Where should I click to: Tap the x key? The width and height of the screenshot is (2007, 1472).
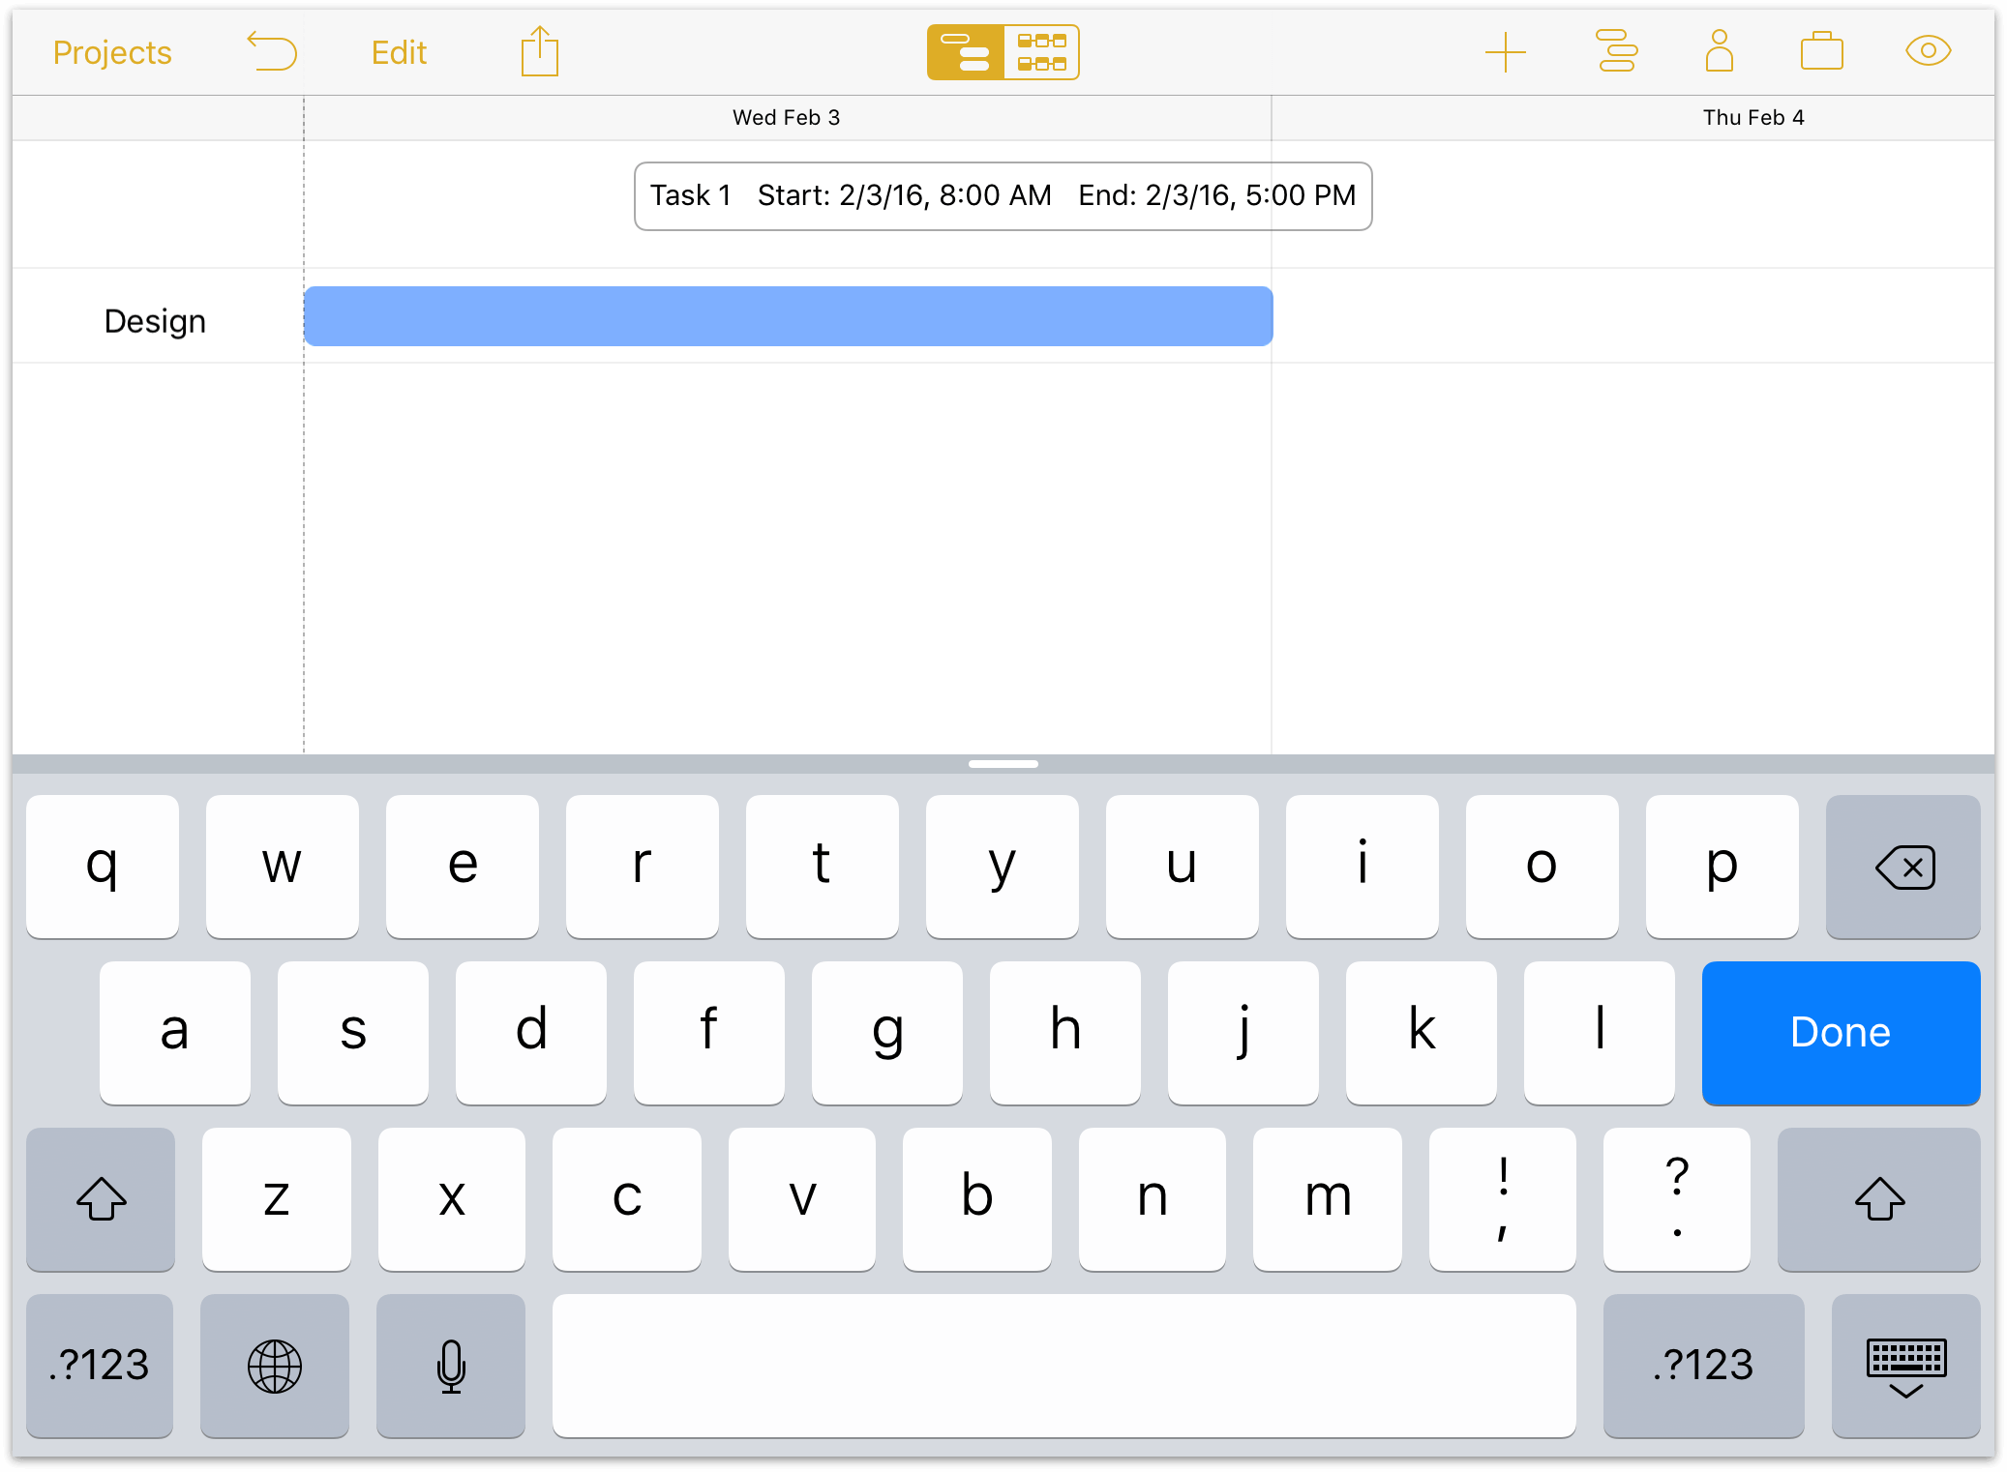click(452, 1199)
